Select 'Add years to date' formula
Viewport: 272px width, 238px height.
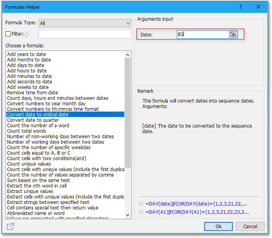point(26,54)
